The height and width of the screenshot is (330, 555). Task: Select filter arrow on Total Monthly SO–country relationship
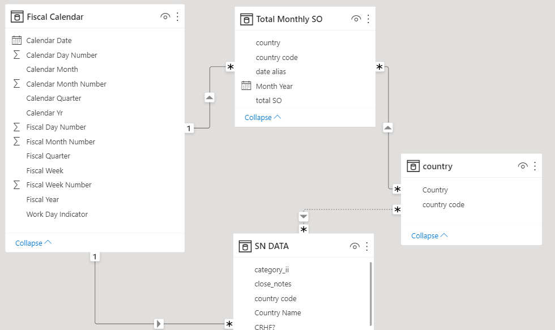tap(388, 128)
